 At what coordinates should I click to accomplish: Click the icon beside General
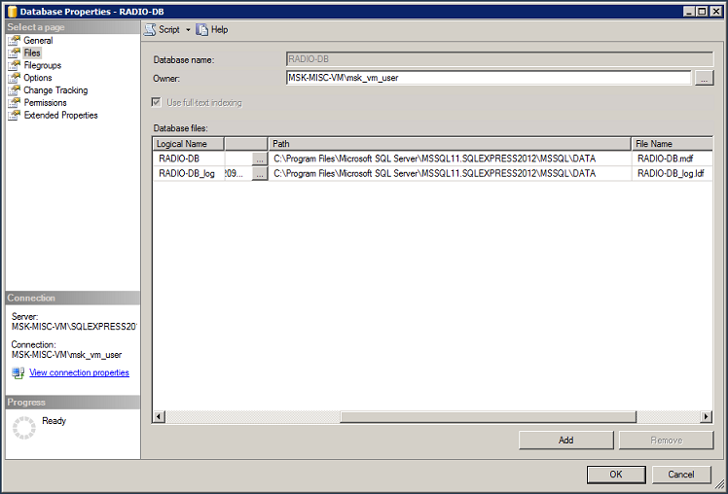[x=15, y=40]
